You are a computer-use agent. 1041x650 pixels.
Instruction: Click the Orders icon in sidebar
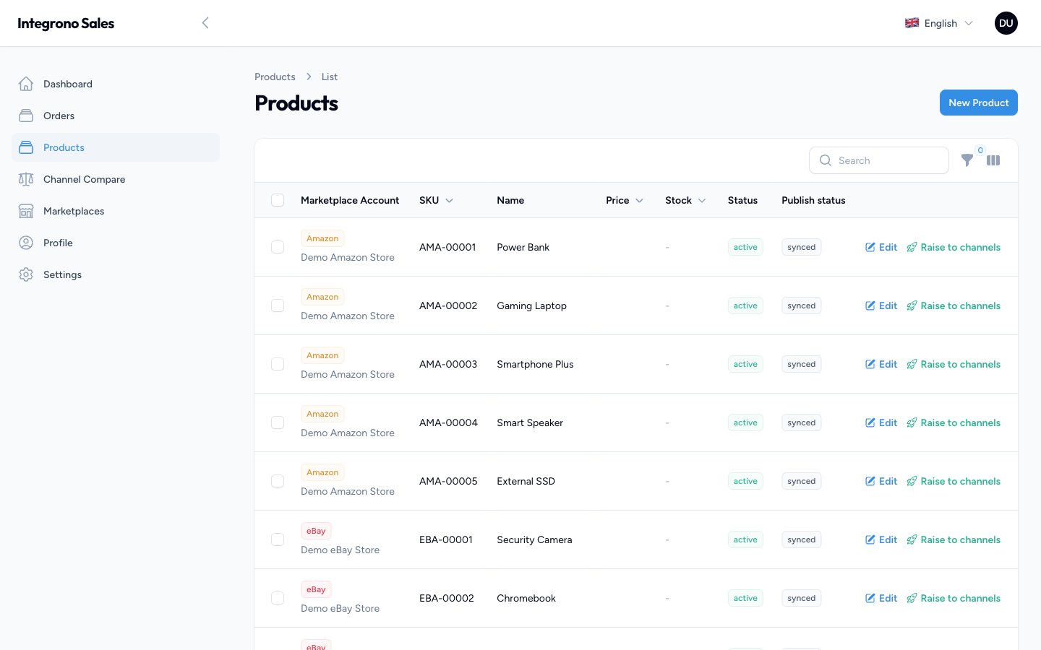pos(26,116)
